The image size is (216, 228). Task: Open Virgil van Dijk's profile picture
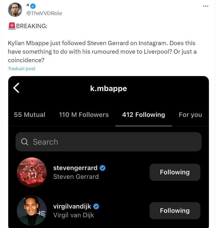click(32, 210)
